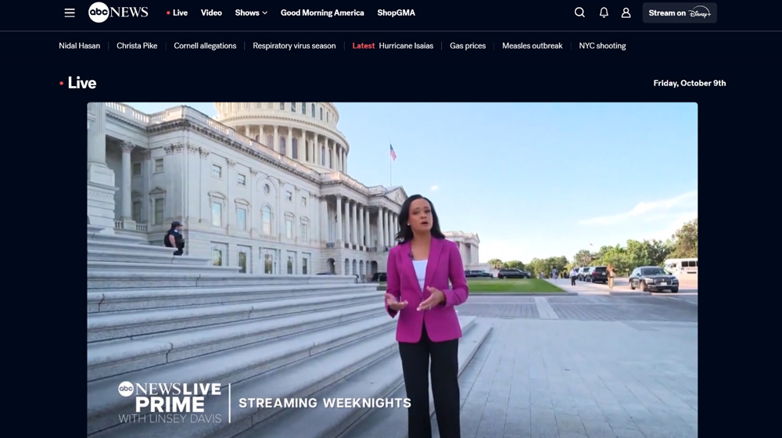
Task: Click Stream on Disney+ button
Action: (680, 13)
